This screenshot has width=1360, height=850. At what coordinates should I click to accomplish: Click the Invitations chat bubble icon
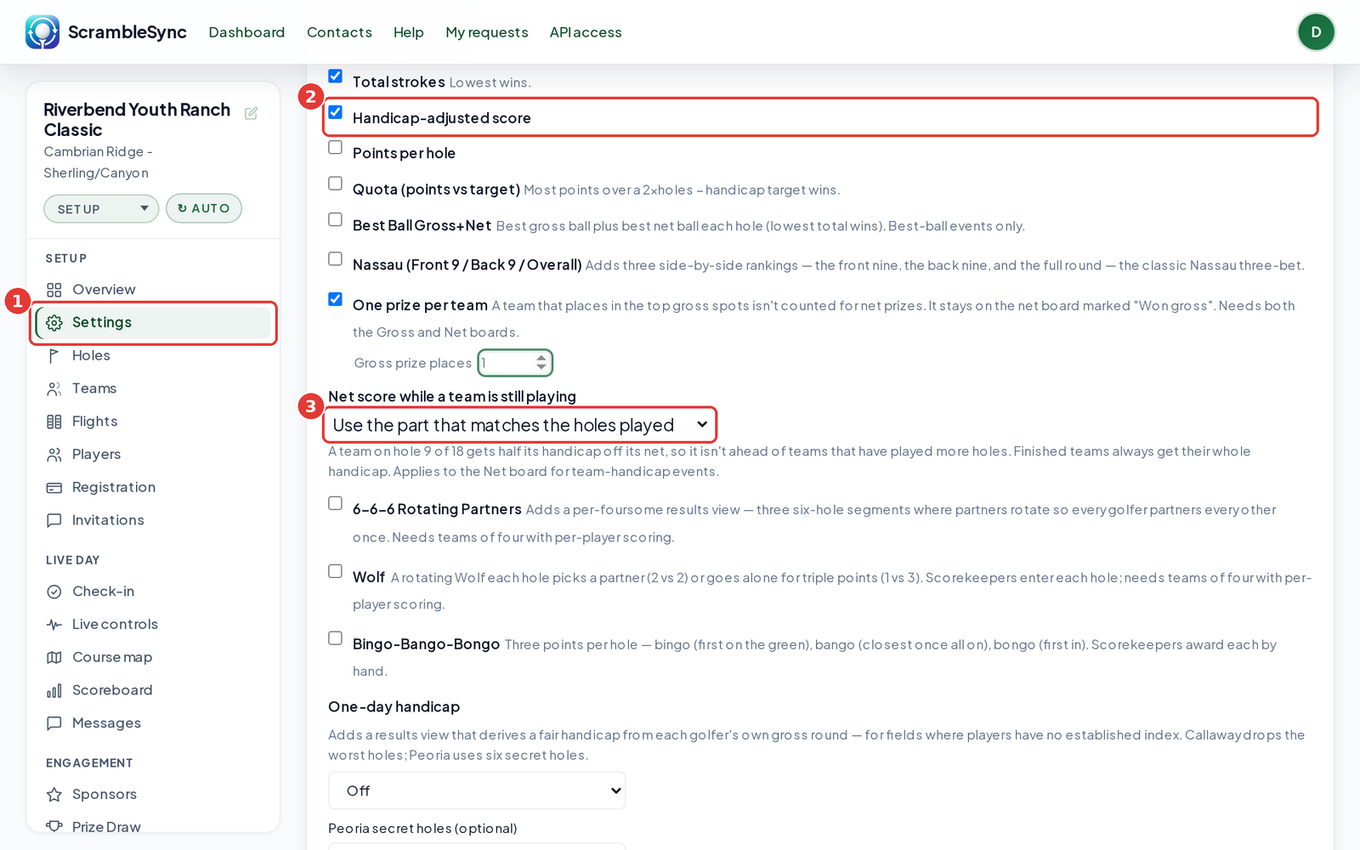point(54,520)
